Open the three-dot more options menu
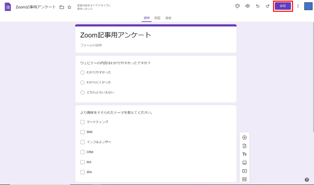Viewport: 314px width, 185px height. coord(298,6)
